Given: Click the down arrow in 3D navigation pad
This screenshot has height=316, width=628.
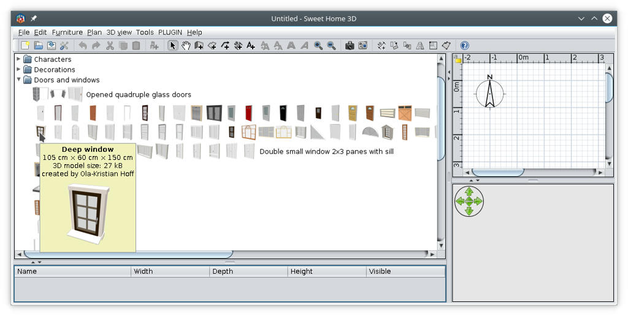Looking at the screenshot, I should coord(469,211).
